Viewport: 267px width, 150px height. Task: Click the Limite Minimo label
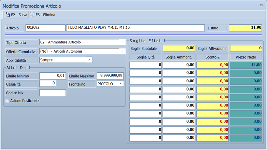click(x=22, y=76)
